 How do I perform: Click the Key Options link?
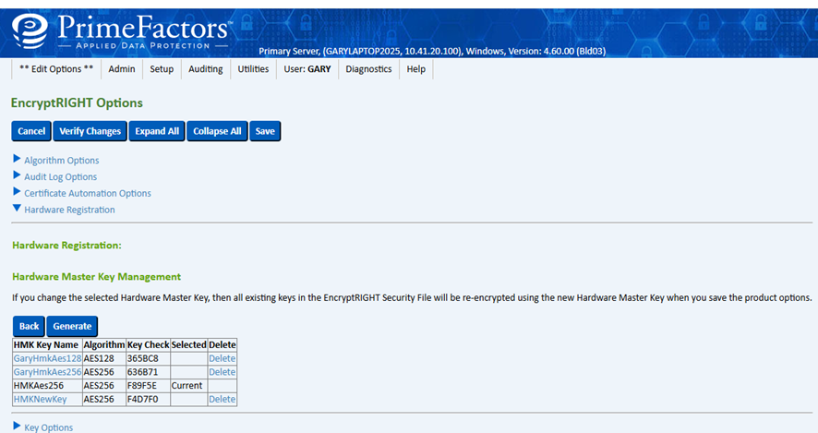click(49, 427)
